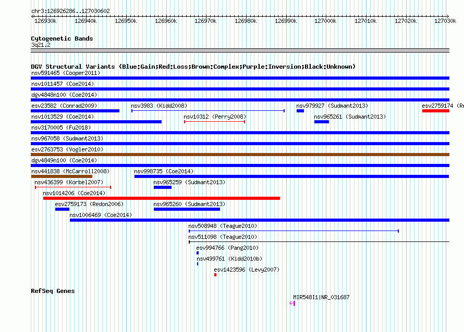The width and height of the screenshot is (464, 332).
Task: Click the 3q21.2 cytogenetic band bar
Action: tap(240, 50)
